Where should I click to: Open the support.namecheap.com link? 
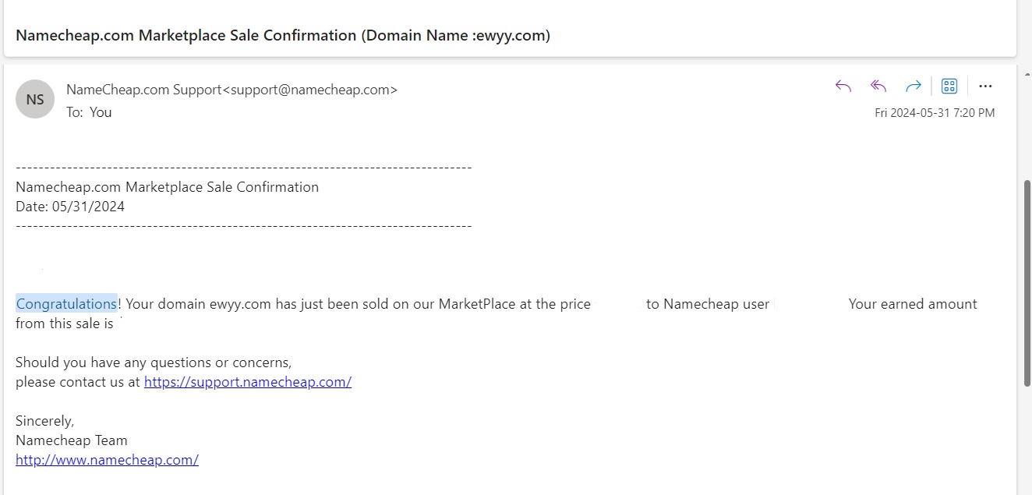point(248,382)
